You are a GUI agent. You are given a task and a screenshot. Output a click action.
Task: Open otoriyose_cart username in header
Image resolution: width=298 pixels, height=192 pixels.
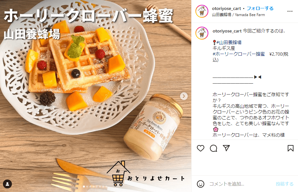[226, 9]
